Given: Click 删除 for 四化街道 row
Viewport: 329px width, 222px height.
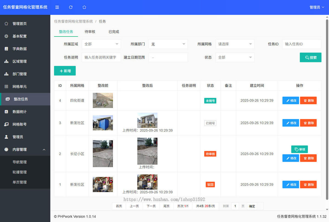Looking at the screenshot, I should 308,100.
